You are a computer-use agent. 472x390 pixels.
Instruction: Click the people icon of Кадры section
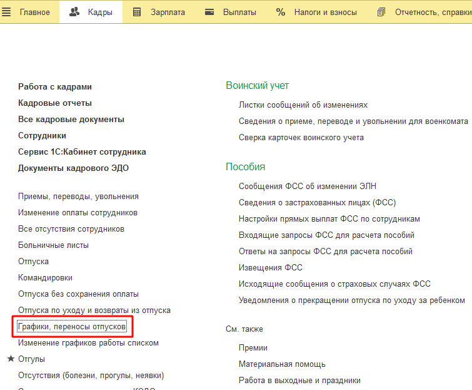(x=74, y=12)
